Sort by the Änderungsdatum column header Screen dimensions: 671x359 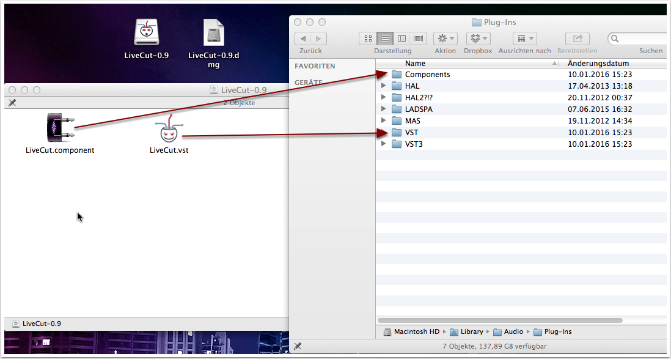coord(598,63)
